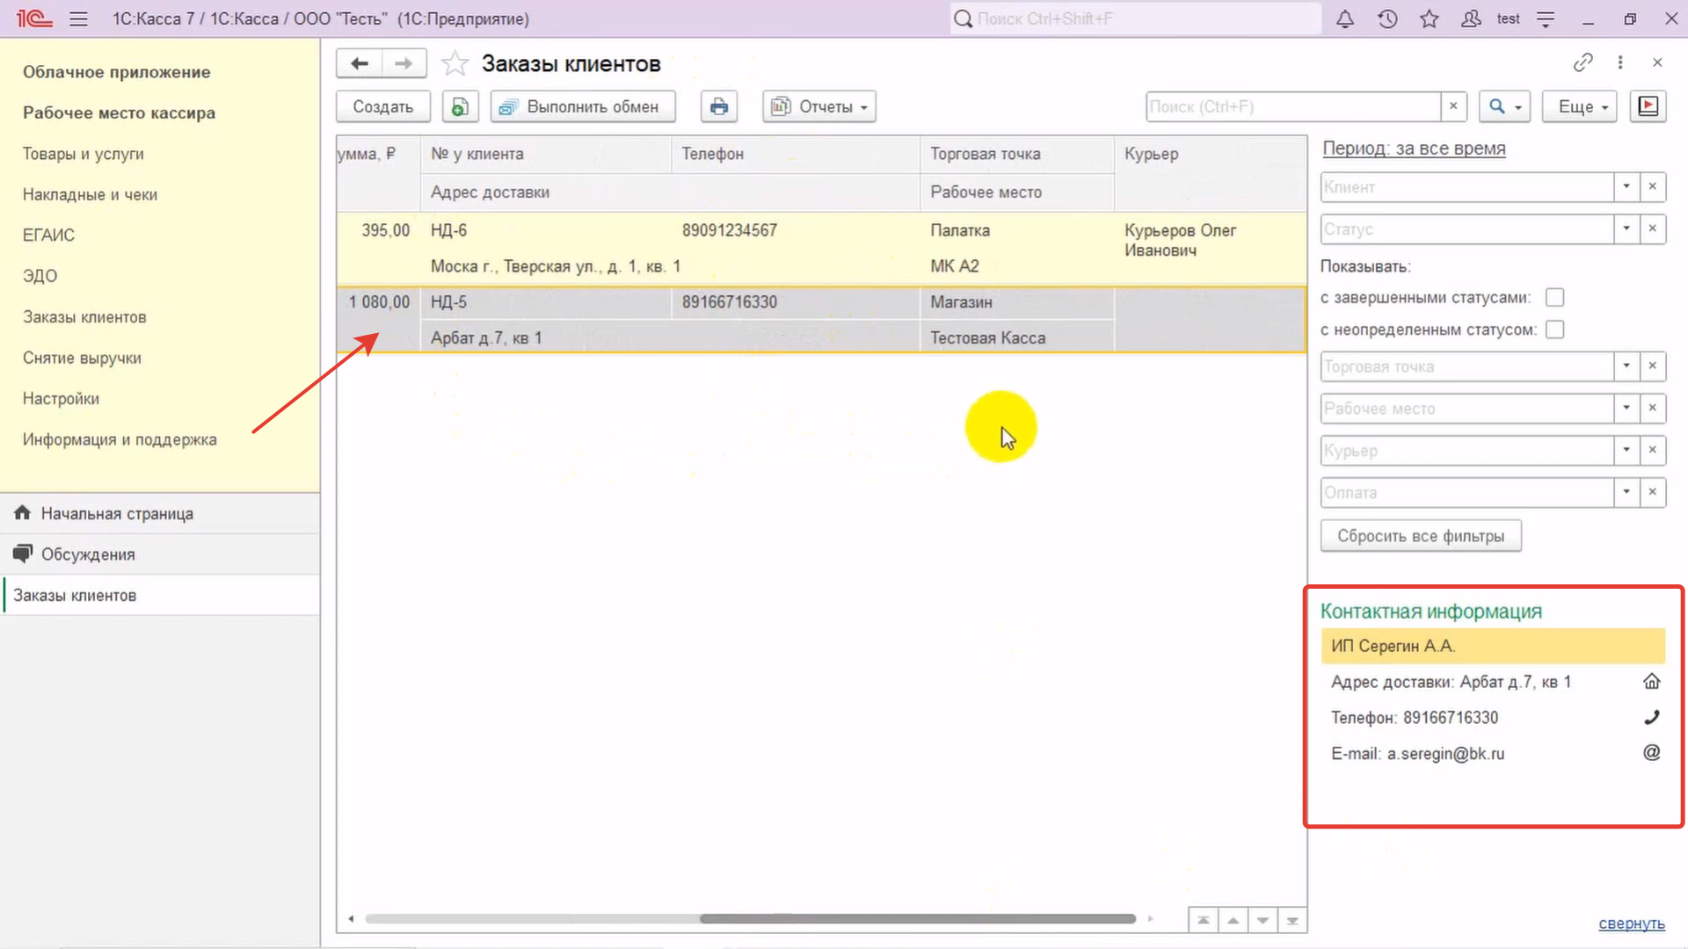Click the get link chain icon
Viewport: 1688px width, 949px height.
pos(1582,62)
